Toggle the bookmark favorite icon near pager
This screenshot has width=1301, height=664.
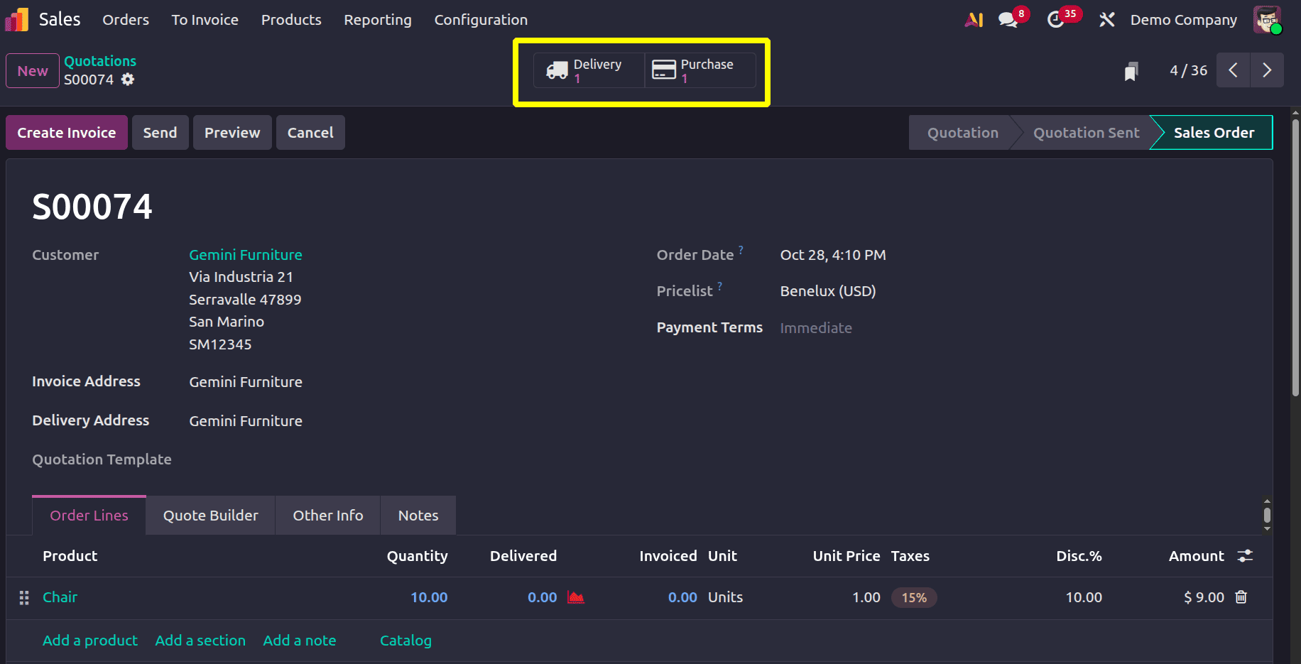[x=1131, y=70]
